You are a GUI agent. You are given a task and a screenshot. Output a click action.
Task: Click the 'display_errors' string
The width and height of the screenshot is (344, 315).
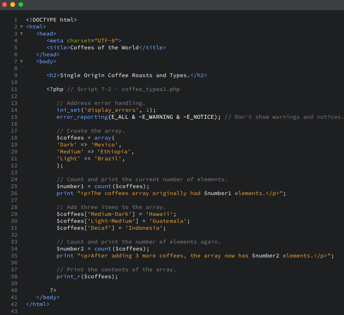(111, 110)
